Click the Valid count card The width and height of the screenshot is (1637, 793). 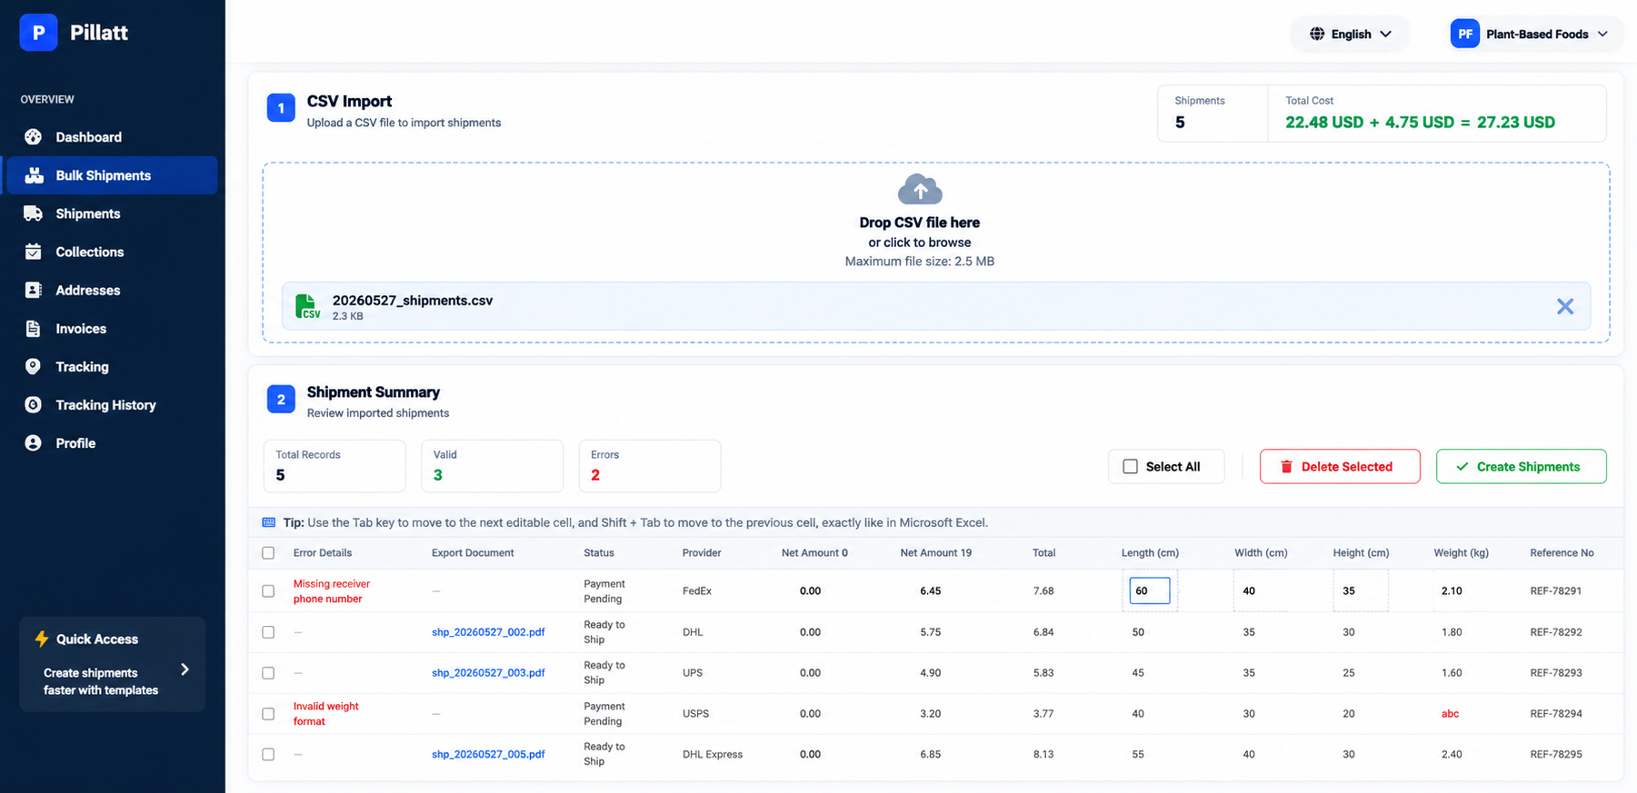coord(493,466)
